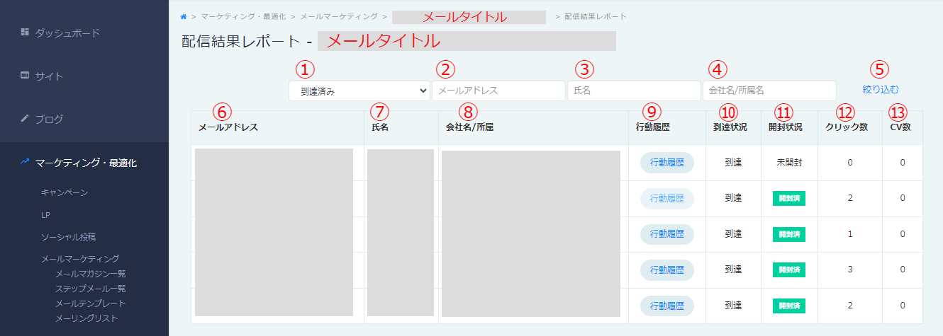Viewport: 943px width, 336px height.
Task: Focus the 氏名 filter field
Action: coord(634,91)
